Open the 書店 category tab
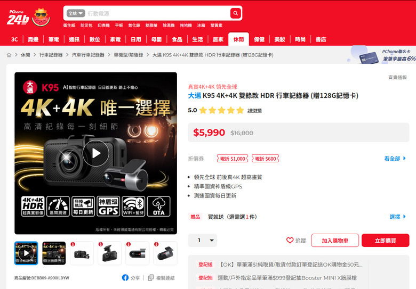The image size is (416, 289). 321,39
